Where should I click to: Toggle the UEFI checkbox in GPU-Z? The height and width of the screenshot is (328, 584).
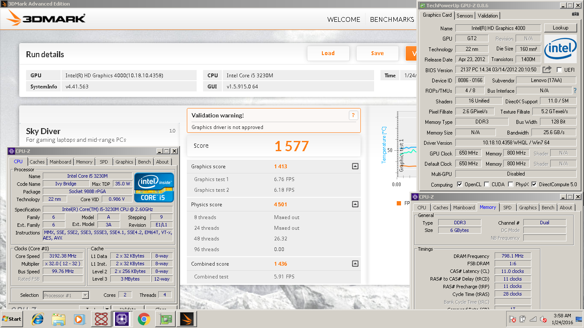tap(560, 70)
